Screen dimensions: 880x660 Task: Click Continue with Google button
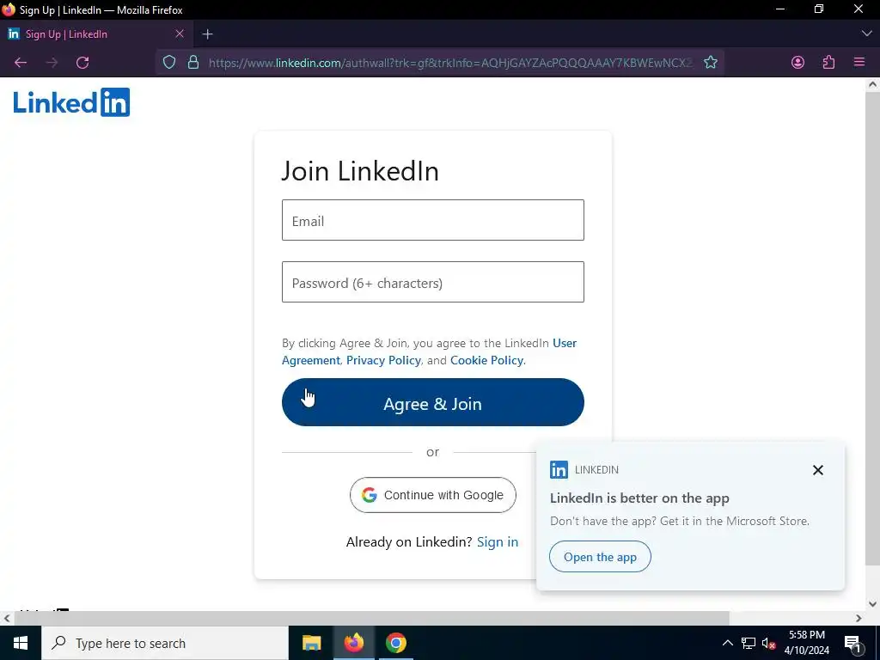click(433, 495)
